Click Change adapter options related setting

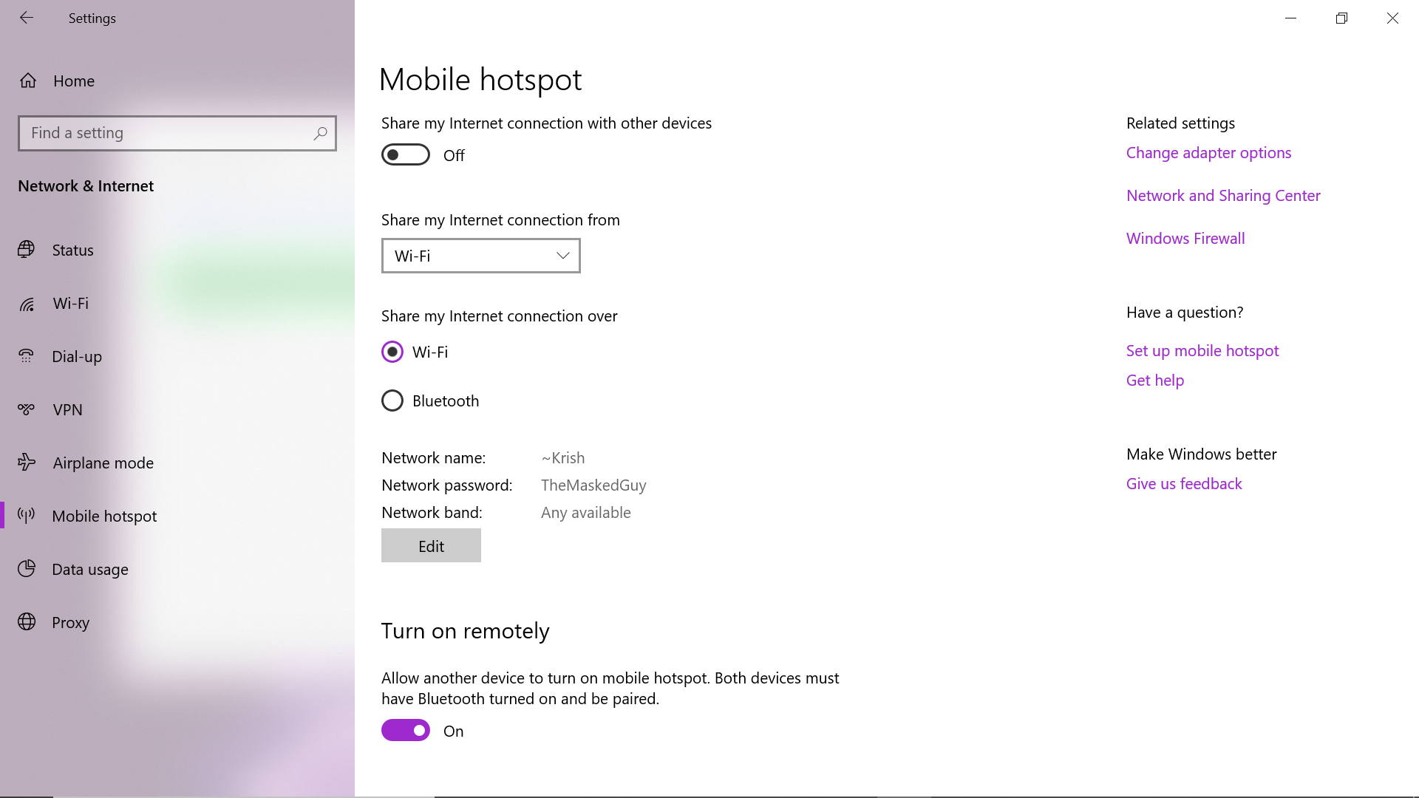(x=1209, y=151)
